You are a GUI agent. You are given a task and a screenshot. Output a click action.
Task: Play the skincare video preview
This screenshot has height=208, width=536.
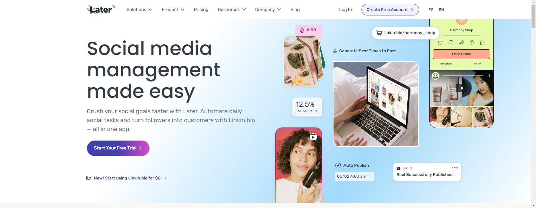pos(462,88)
